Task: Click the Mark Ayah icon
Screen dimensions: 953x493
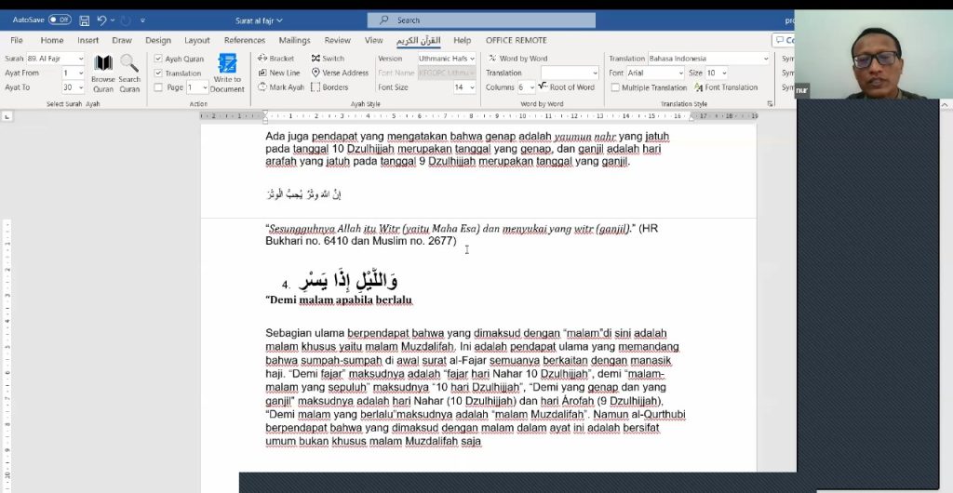Action: 262,87
